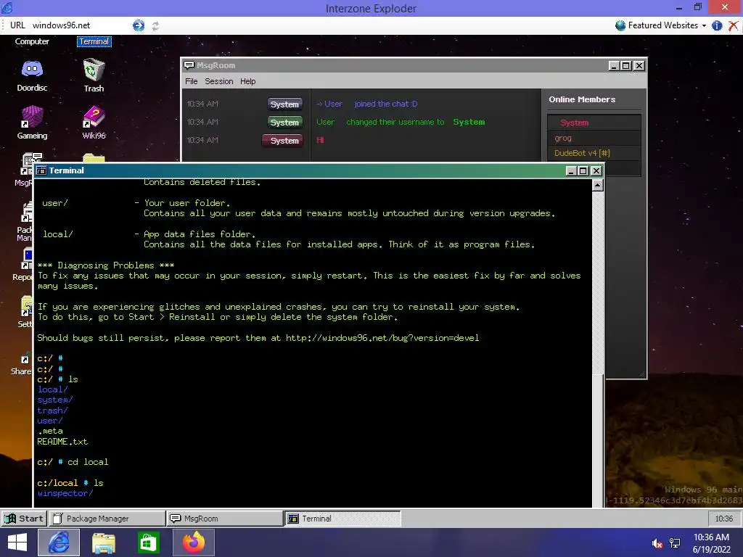Viewport: 743px width, 557px height.
Task: Select the highlighted Terminal desktop label
Action: pyautogui.click(x=94, y=41)
